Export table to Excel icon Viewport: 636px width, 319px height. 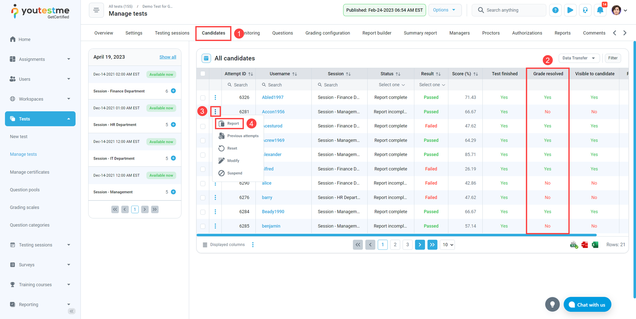pos(595,245)
